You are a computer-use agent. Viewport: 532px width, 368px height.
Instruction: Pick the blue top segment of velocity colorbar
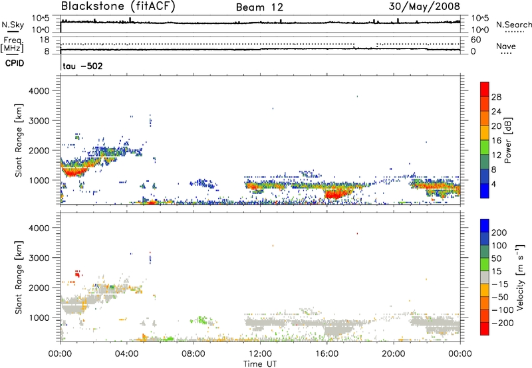[x=485, y=226]
